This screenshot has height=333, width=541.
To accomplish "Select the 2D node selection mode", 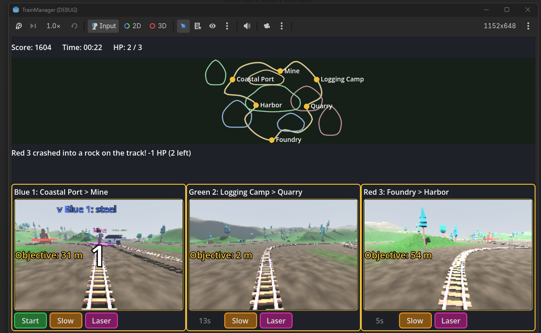I will pos(132,26).
